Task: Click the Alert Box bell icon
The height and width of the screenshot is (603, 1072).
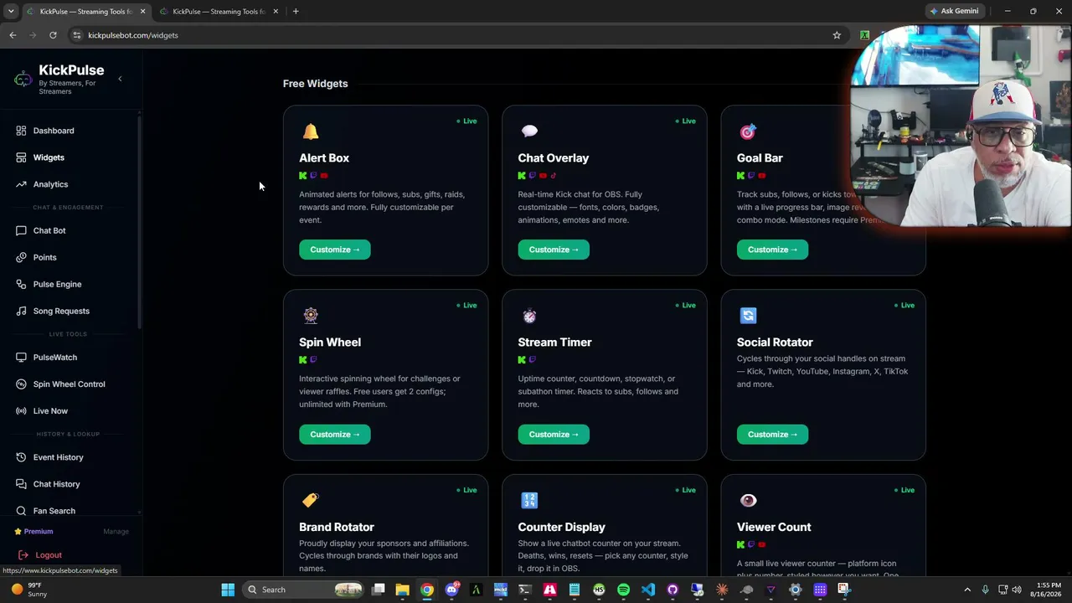Action: click(x=311, y=131)
